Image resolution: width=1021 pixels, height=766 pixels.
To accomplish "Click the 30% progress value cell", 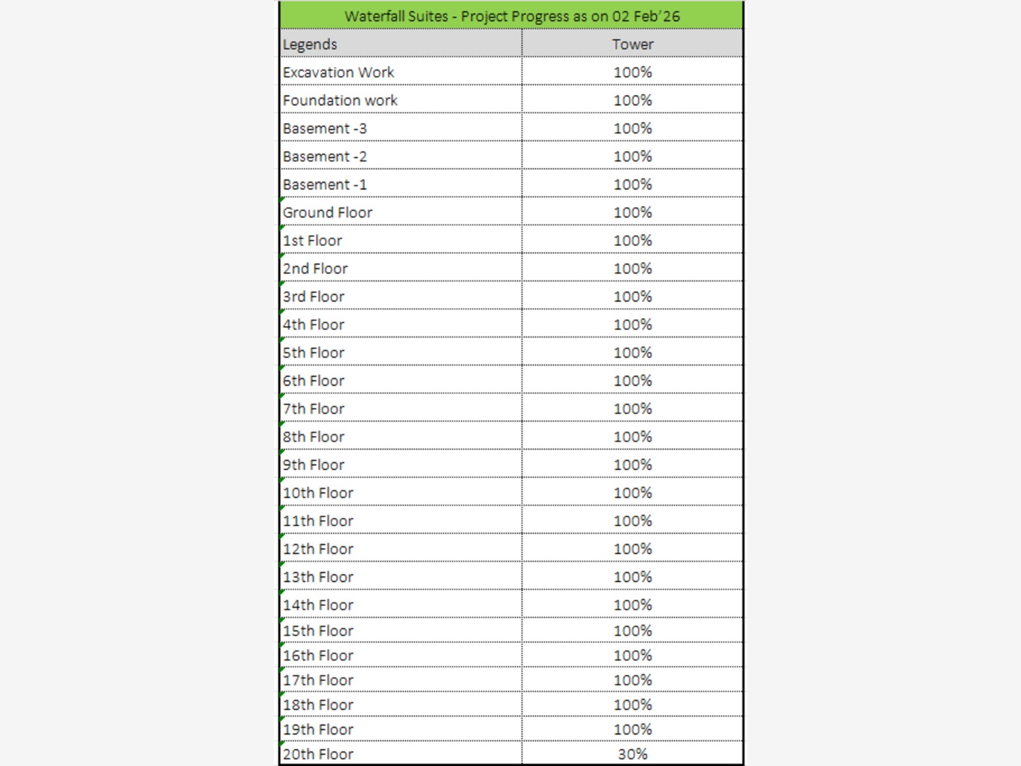I will tap(632, 754).
